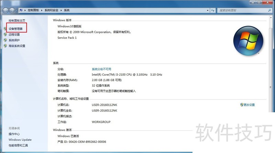Image resolution: width=275 pixels, height=153 pixels.
Task: Click the 32 位操作系统 system type text
Action: [x=101, y=86]
